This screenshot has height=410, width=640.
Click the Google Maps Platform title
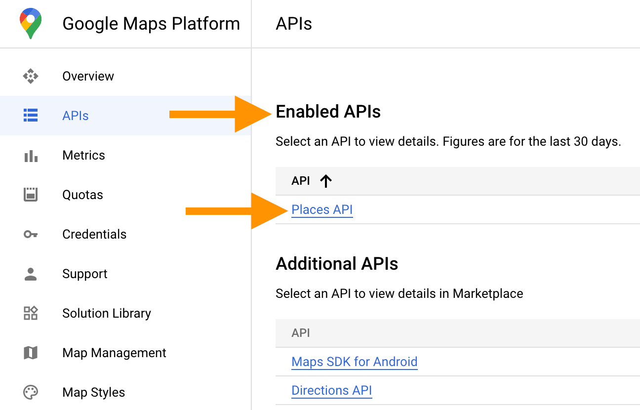pos(151,24)
